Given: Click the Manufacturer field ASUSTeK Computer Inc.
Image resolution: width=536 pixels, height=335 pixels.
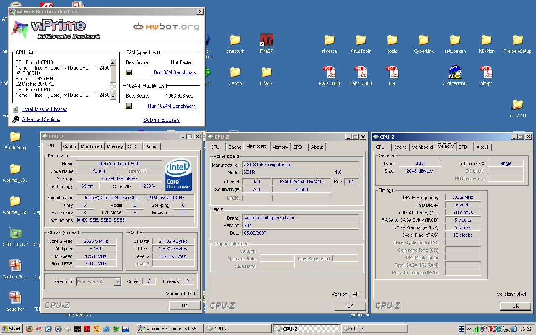Looking at the screenshot, I should point(301,165).
